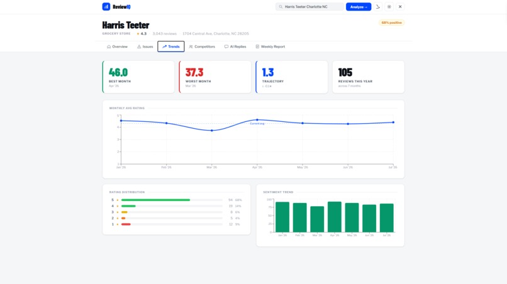The image size is (507, 284).
Task: Select the 105 Reviews This Year card
Action: pyautogui.click(x=368, y=77)
